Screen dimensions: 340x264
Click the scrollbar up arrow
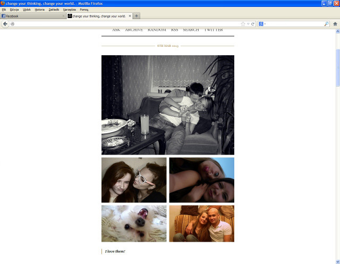pos(338,31)
